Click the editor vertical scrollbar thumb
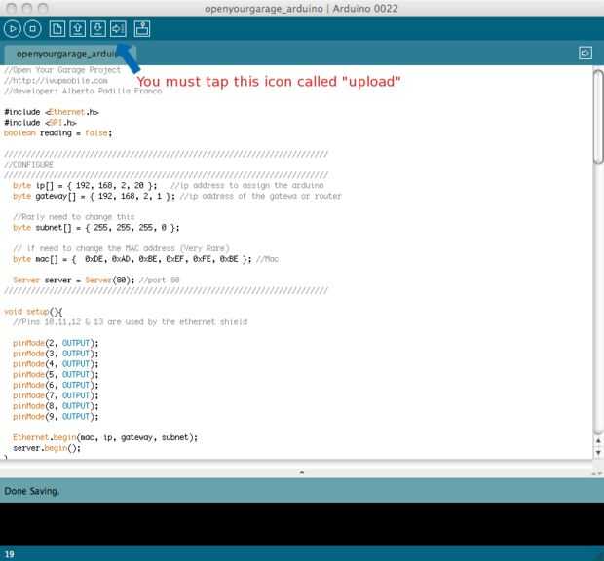 pos(598,117)
